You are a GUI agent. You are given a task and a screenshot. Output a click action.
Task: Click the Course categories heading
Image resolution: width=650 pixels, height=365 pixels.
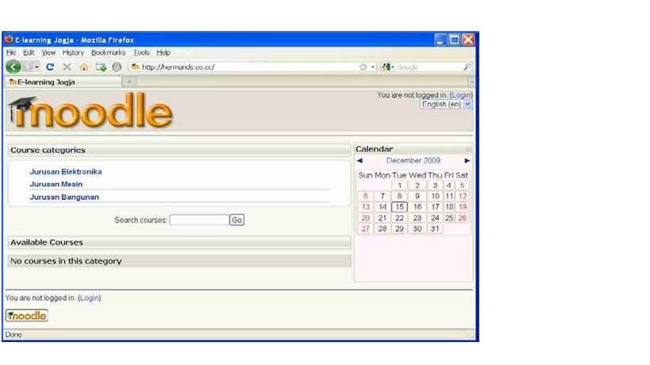[x=48, y=150]
